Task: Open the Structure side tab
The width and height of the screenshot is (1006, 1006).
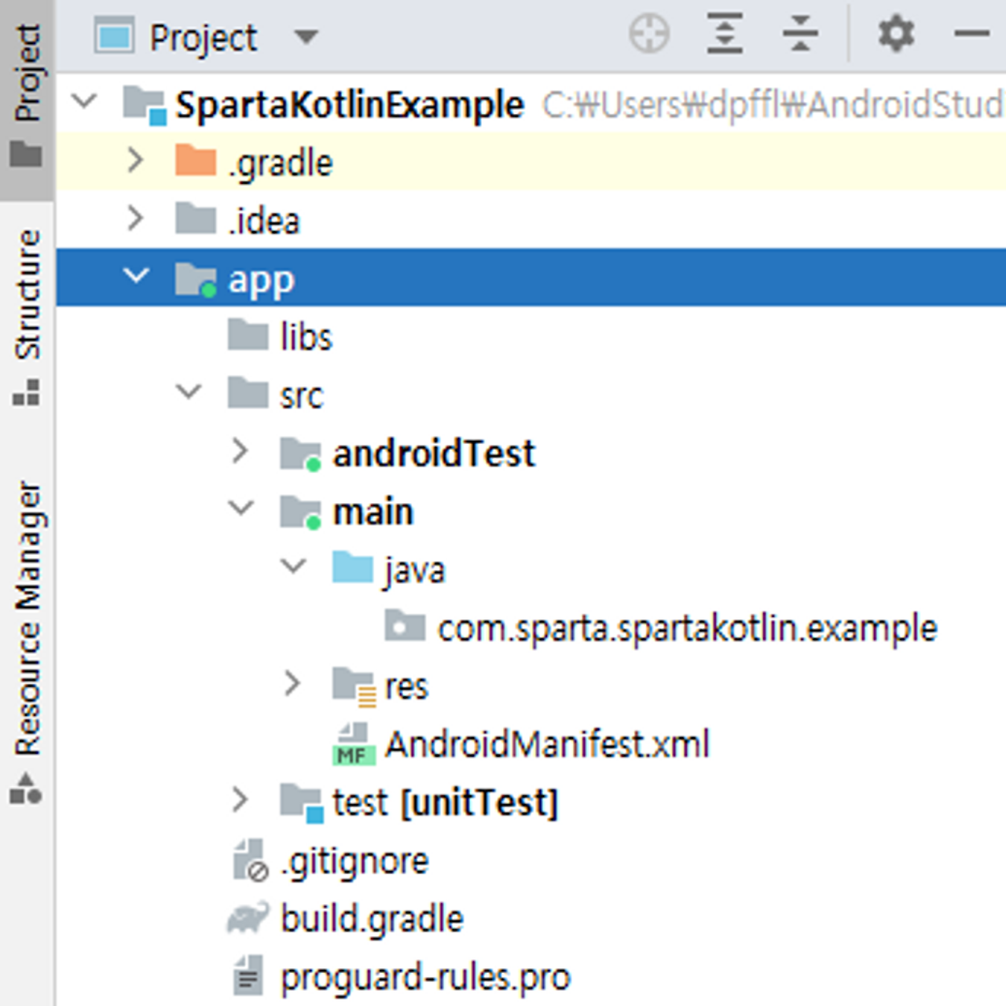Action: (x=27, y=316)
